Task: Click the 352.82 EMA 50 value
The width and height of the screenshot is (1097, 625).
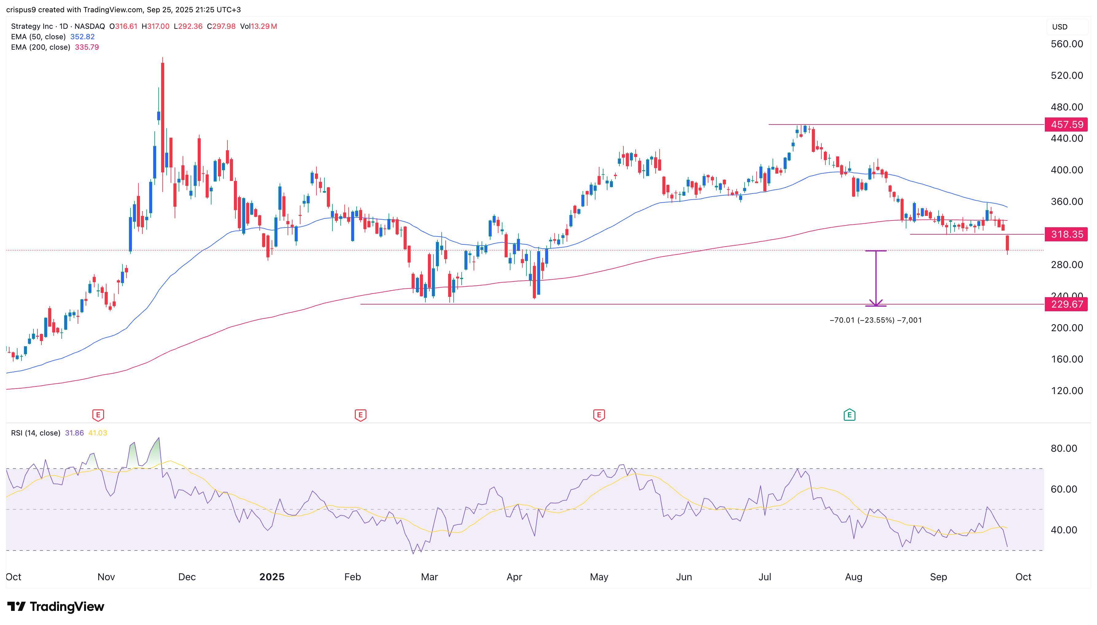Action: pyautogui.click(x=83, y=37)
